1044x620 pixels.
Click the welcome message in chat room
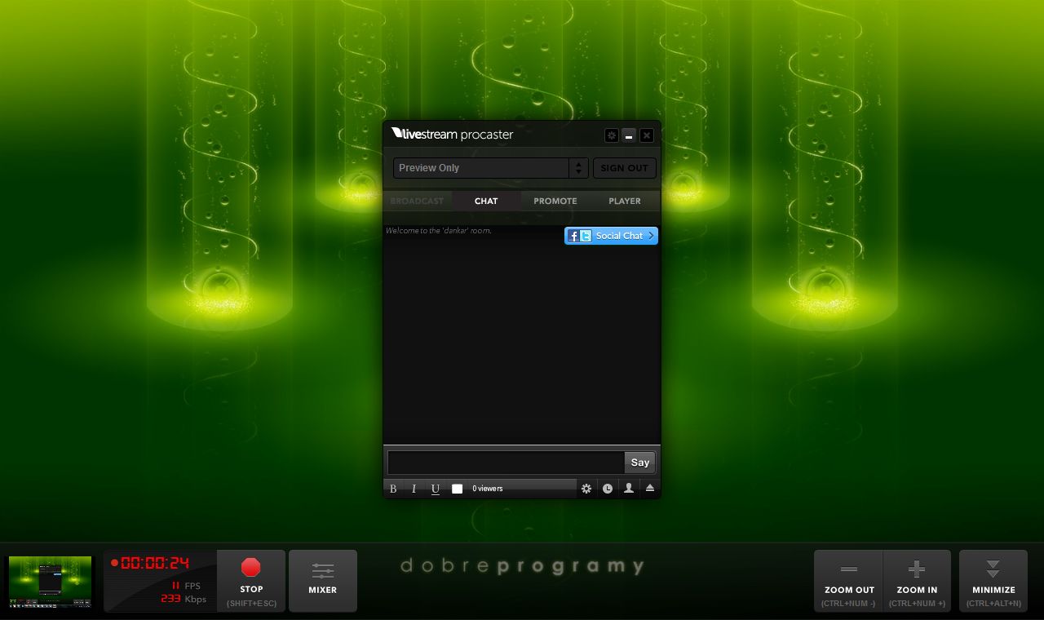tap(439, 231)
